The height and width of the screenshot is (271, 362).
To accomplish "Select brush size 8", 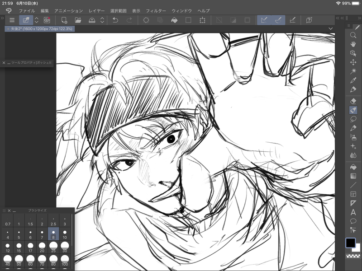I will (53, 234).
